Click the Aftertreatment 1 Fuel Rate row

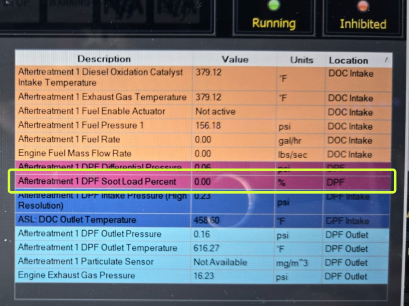click(x=69, y=140)
